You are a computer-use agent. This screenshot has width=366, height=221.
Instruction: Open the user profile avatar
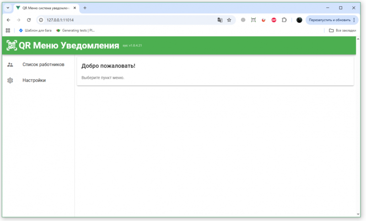click(299, 20)
